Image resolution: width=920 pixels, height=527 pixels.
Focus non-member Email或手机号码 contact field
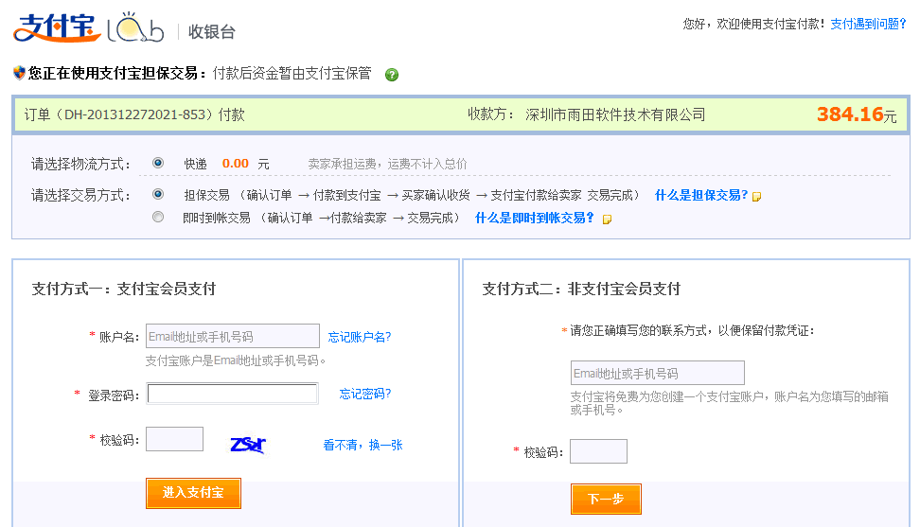click(657, 373)
